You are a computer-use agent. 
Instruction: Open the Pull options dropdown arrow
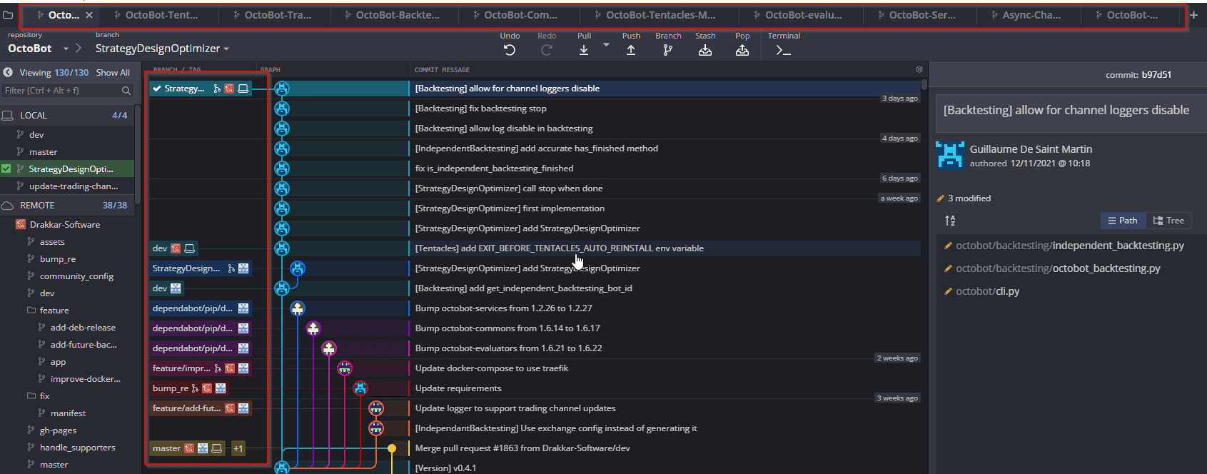[x=606, y=45]
